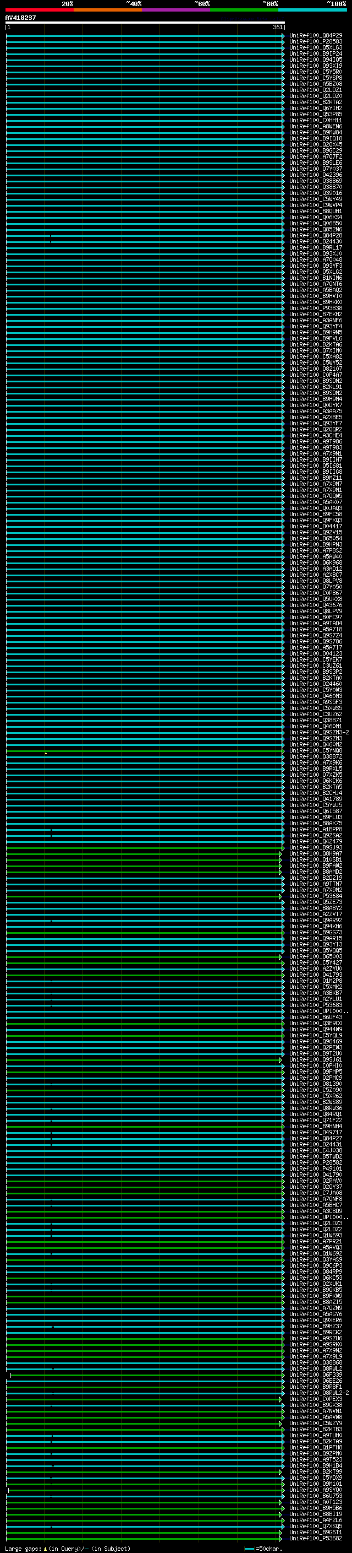Select the UniRef100_C0HH11 label
This screenshot has height=1553, width=352.
(x=316, y=121)
